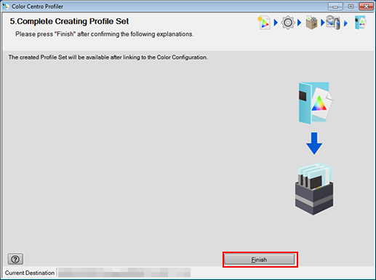Click arrow before the last wizard step
The image size is (376, 280).
point(345,23)
